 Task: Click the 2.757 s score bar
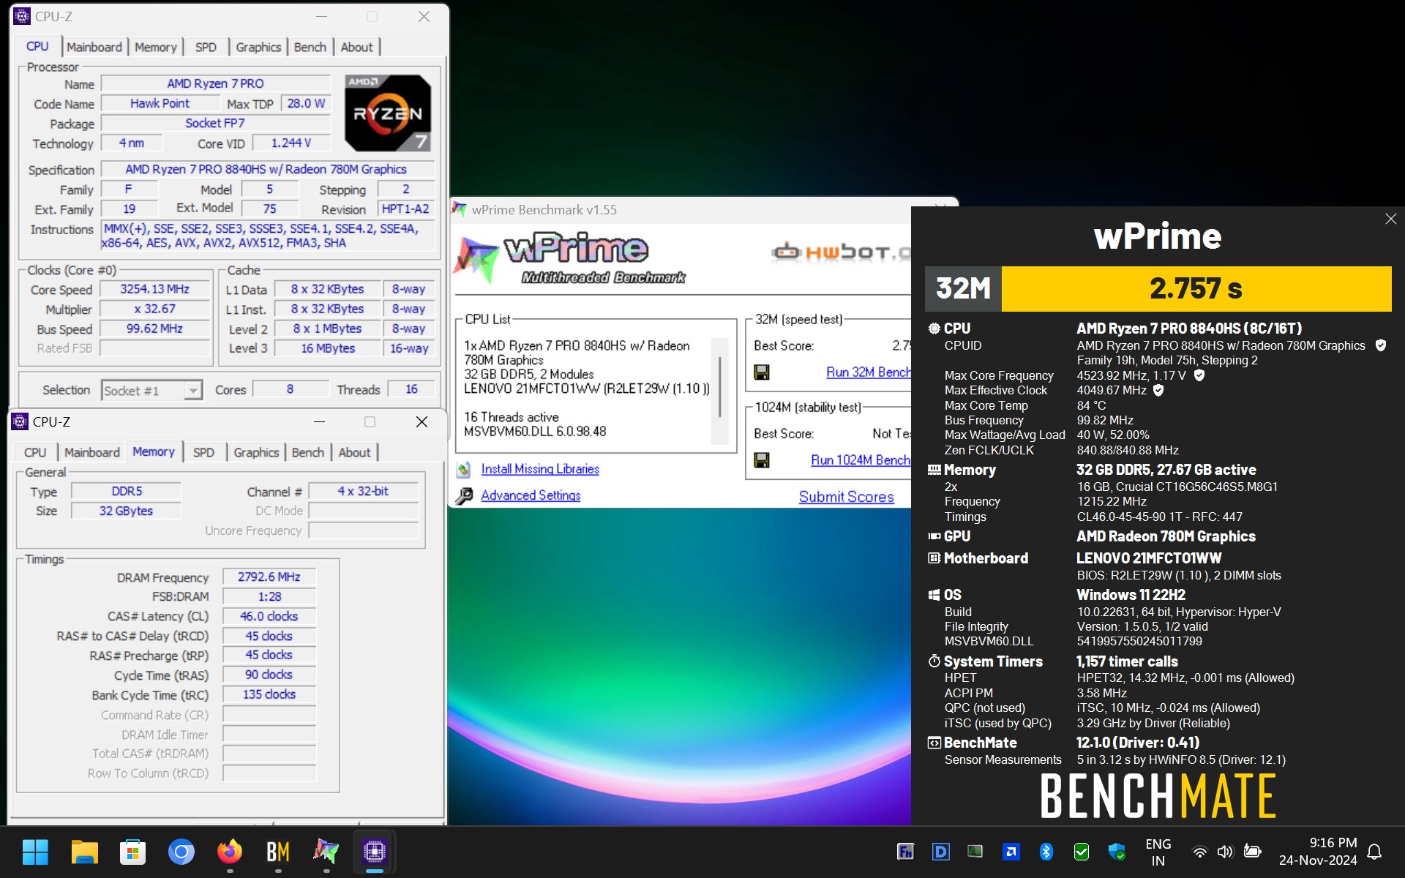pyautogui.click(x=1196, y=288)
